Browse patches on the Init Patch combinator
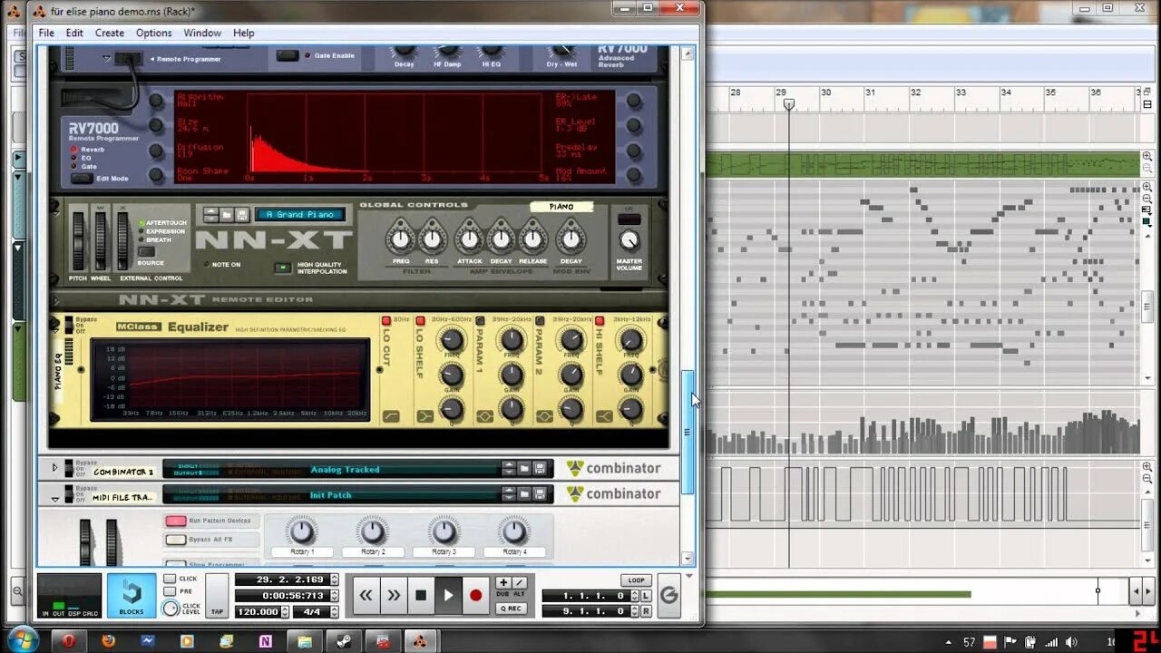This screenshot has width=1161, height=653. click(x=524, y=494)
